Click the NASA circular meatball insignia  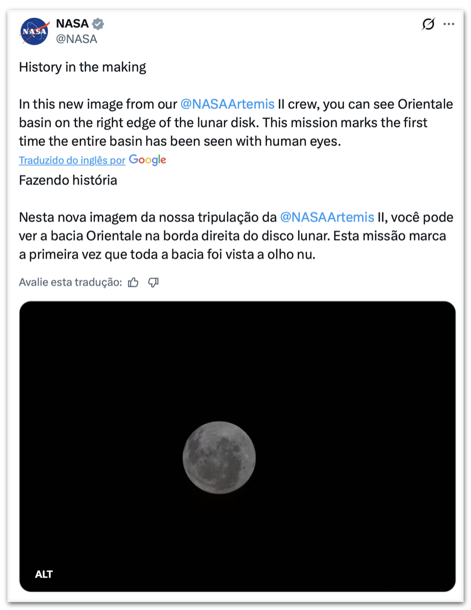pos(34,31)
